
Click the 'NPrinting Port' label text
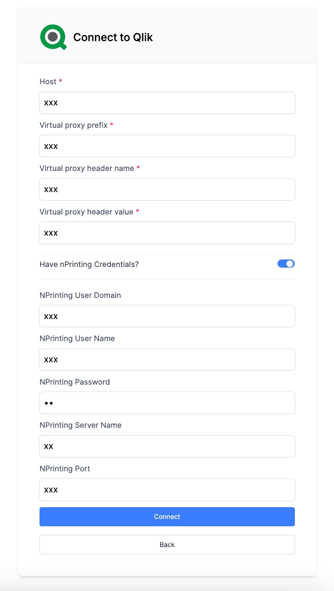[x=65, y=468]
